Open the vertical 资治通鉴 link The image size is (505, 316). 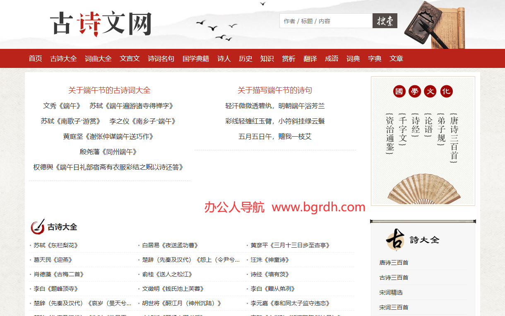point(390,133)
